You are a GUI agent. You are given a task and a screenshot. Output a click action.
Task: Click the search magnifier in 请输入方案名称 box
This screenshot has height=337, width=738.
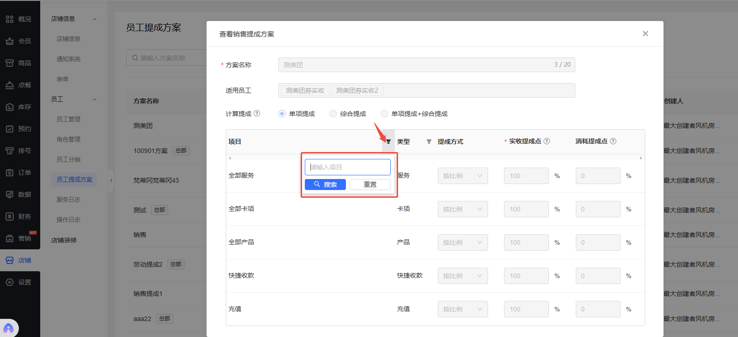135,58
